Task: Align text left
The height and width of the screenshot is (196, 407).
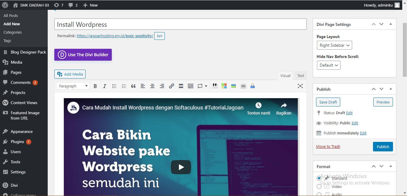Action: click(143, 86)
